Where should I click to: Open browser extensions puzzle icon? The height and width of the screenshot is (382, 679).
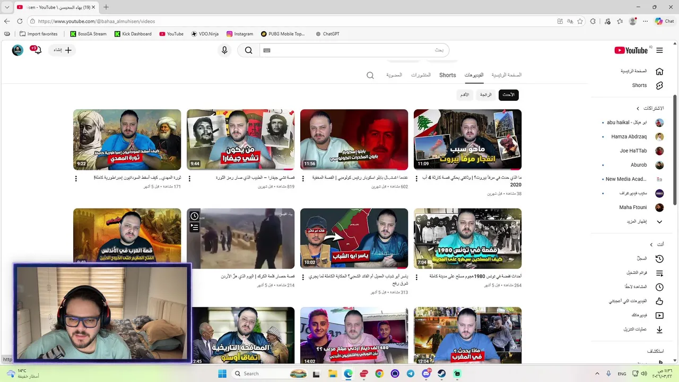[593, 21]
